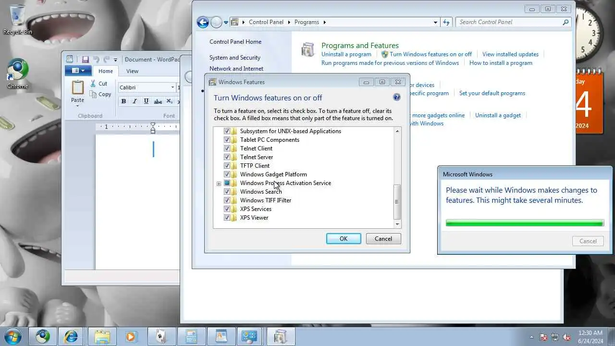This screenshot has height=346, width=615.
Task: Toggle Subscript formatting in WordPad
Action: click(169, 101)
